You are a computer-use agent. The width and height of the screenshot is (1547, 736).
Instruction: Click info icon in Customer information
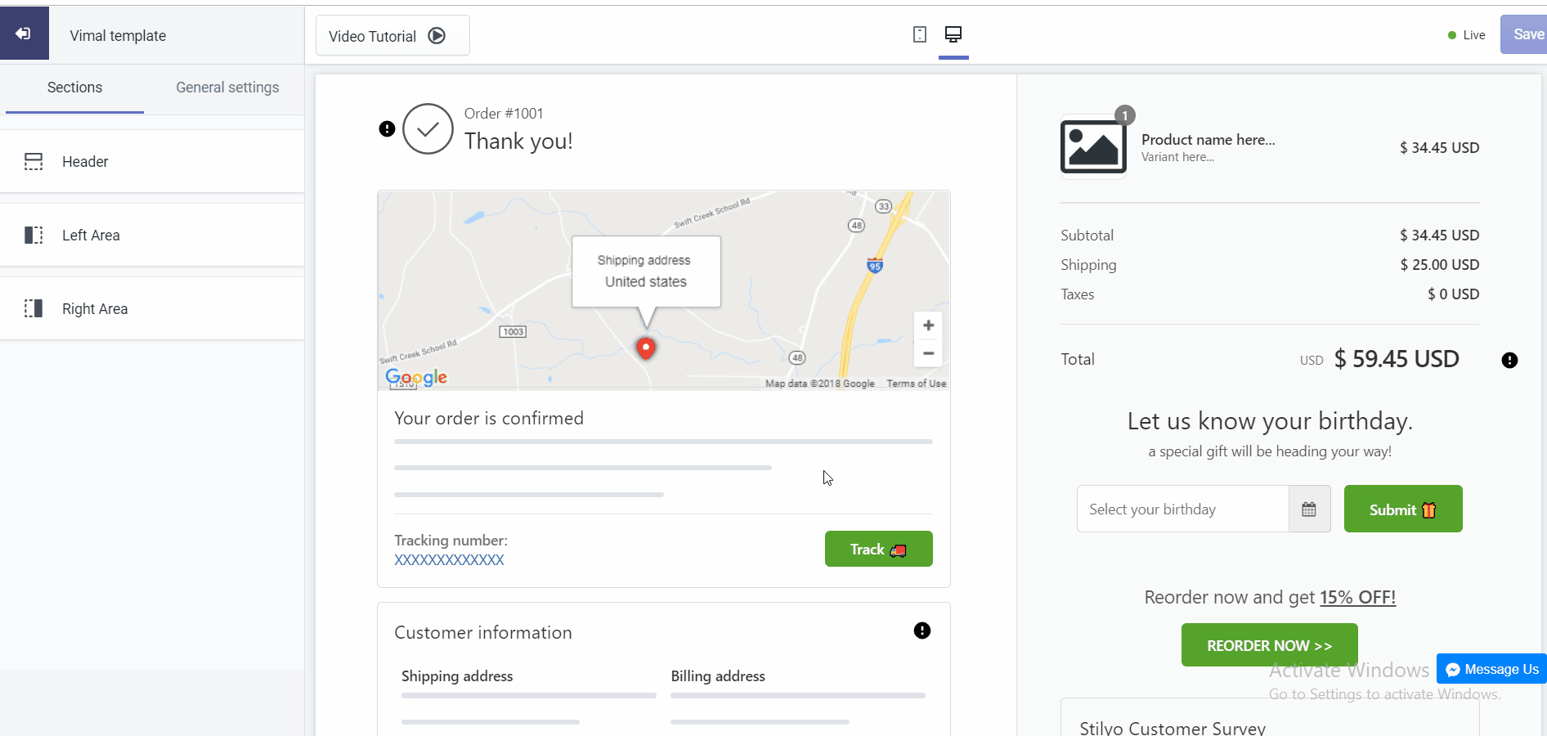(x=922, y=631)
